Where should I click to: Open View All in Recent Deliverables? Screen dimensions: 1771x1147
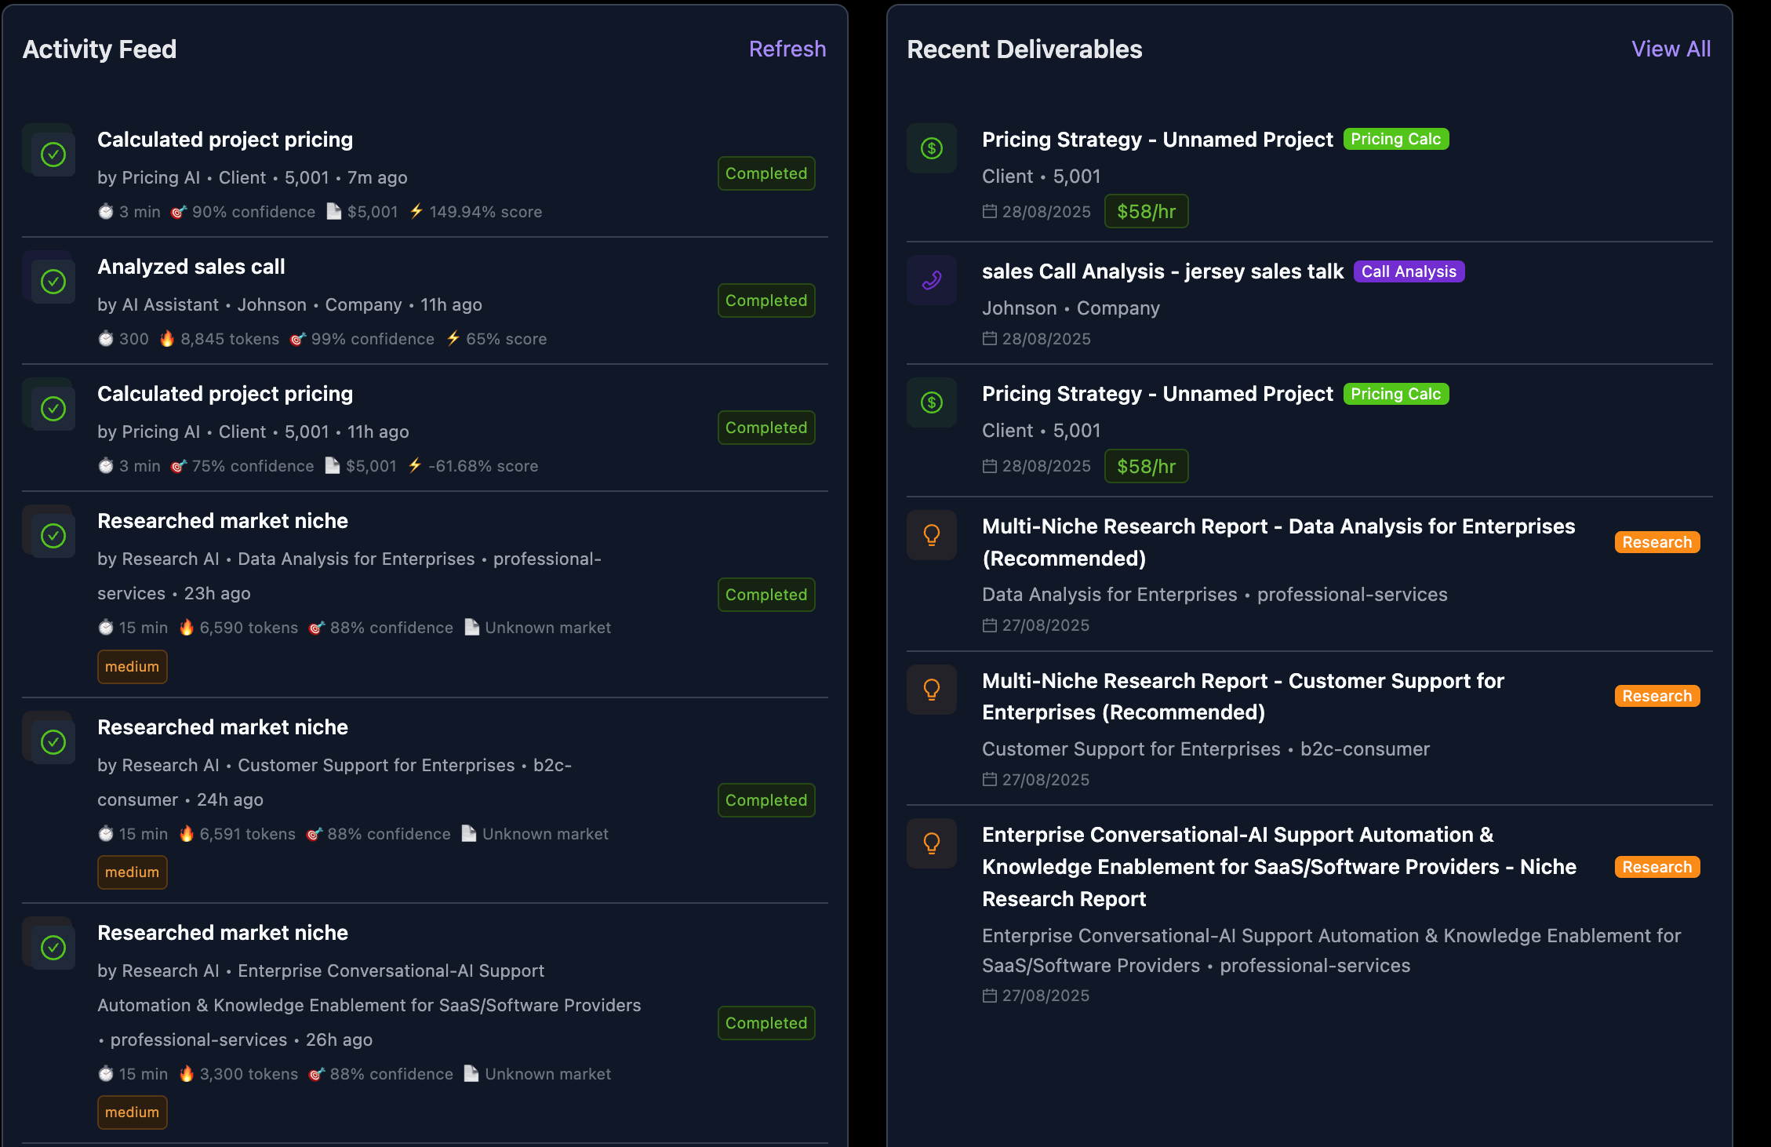1671,49
